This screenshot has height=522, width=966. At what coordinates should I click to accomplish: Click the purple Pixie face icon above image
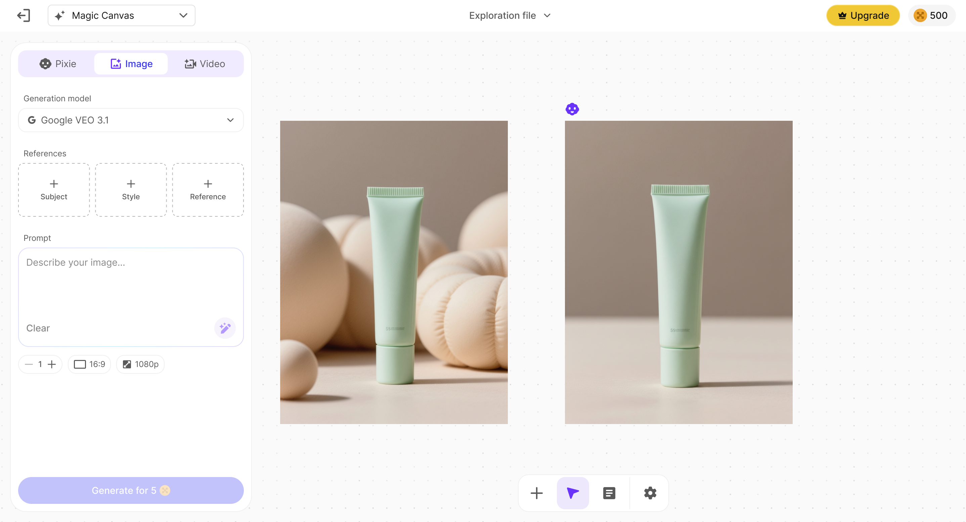coord(572,109)
